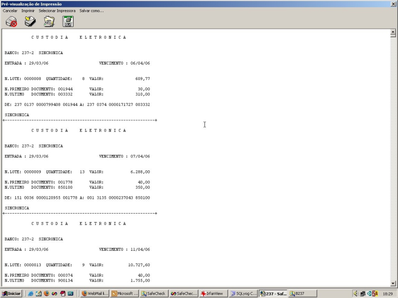Click the ZA ZoneAlarm tray icon
Screen dimensions: 398x298
(375, 294)
